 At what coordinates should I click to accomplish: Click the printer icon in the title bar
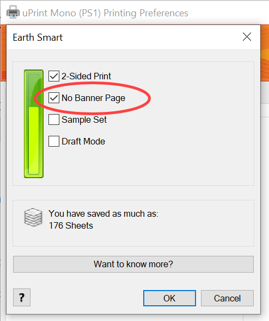(13, 12)
